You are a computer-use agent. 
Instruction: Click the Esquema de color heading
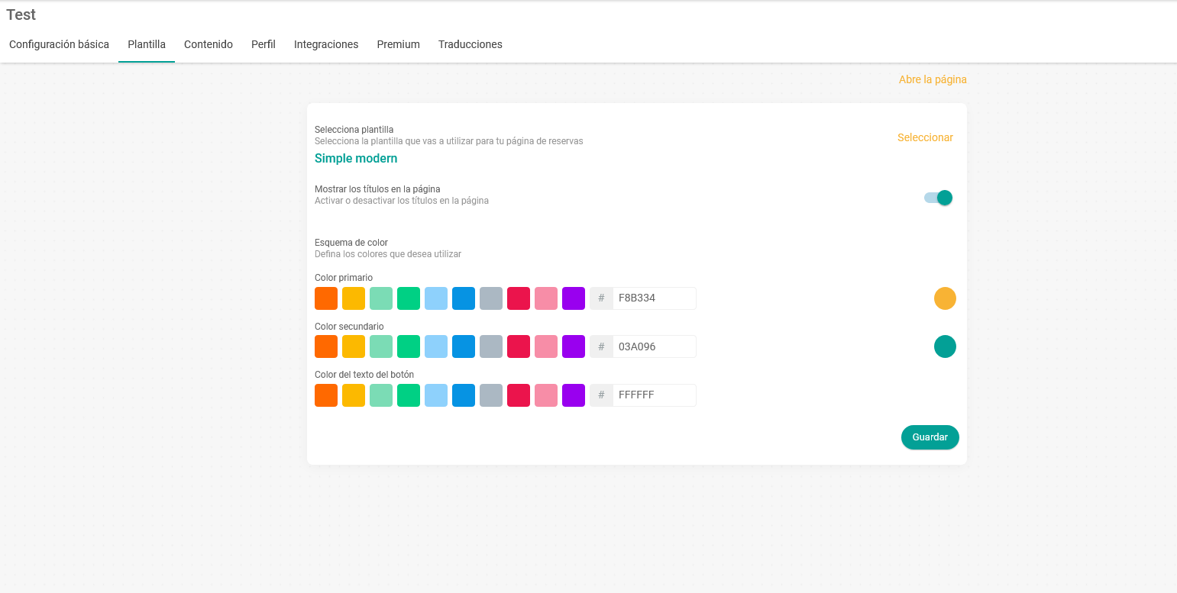pyautogui.click(x=351, y=243)
